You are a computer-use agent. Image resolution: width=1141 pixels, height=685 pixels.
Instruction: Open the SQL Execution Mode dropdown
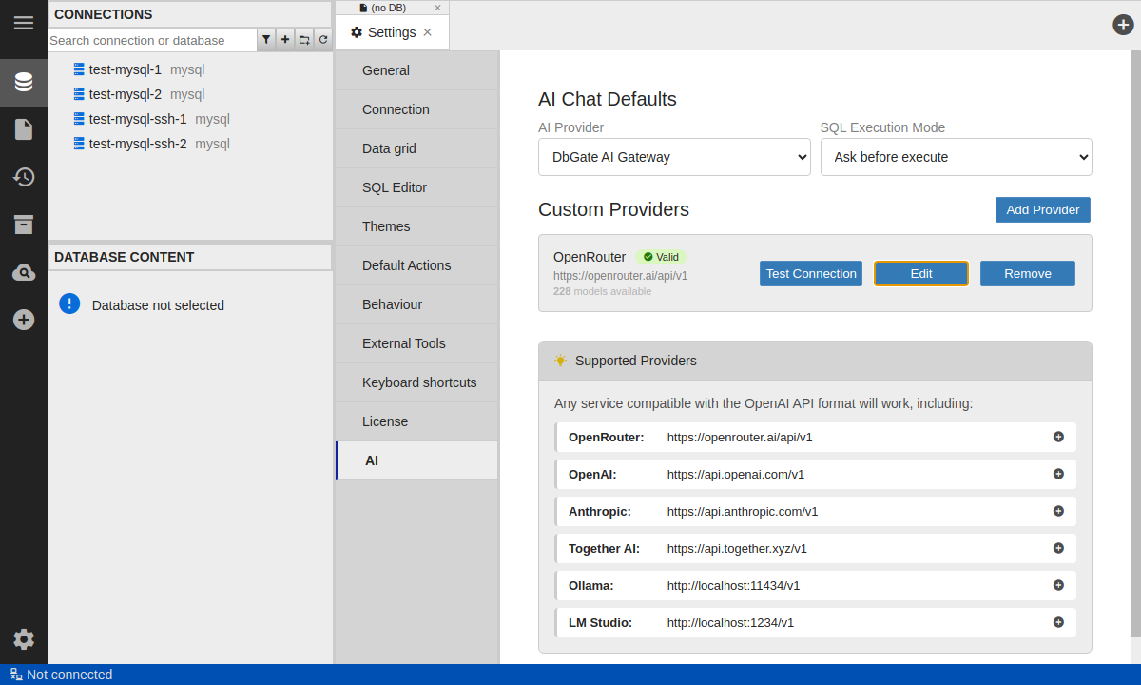point(956,157)
